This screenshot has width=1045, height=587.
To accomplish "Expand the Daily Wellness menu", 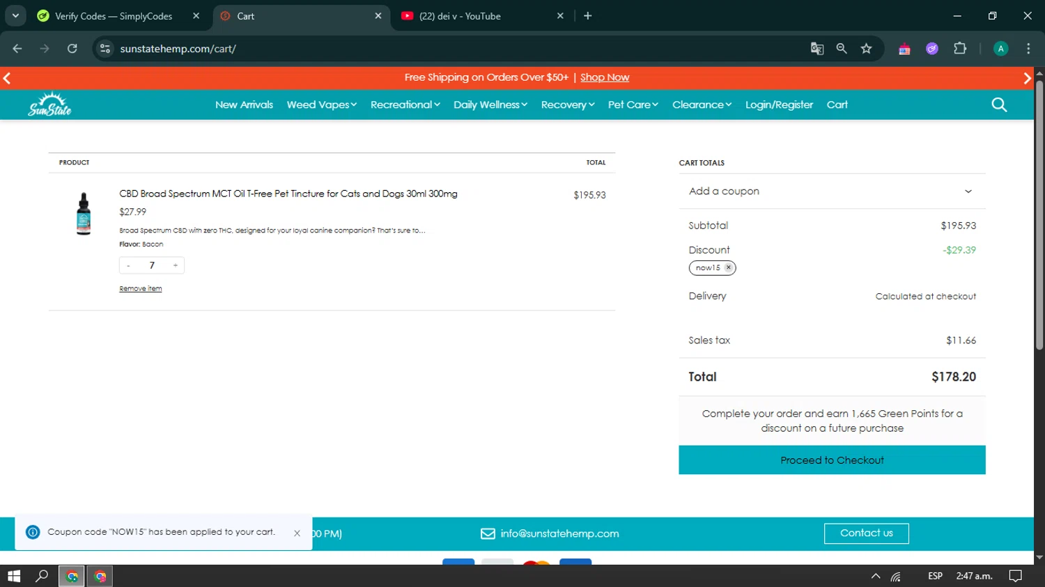I will [490, 104].
